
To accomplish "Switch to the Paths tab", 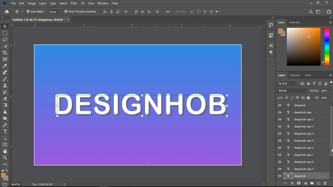I will click(308, 75).
